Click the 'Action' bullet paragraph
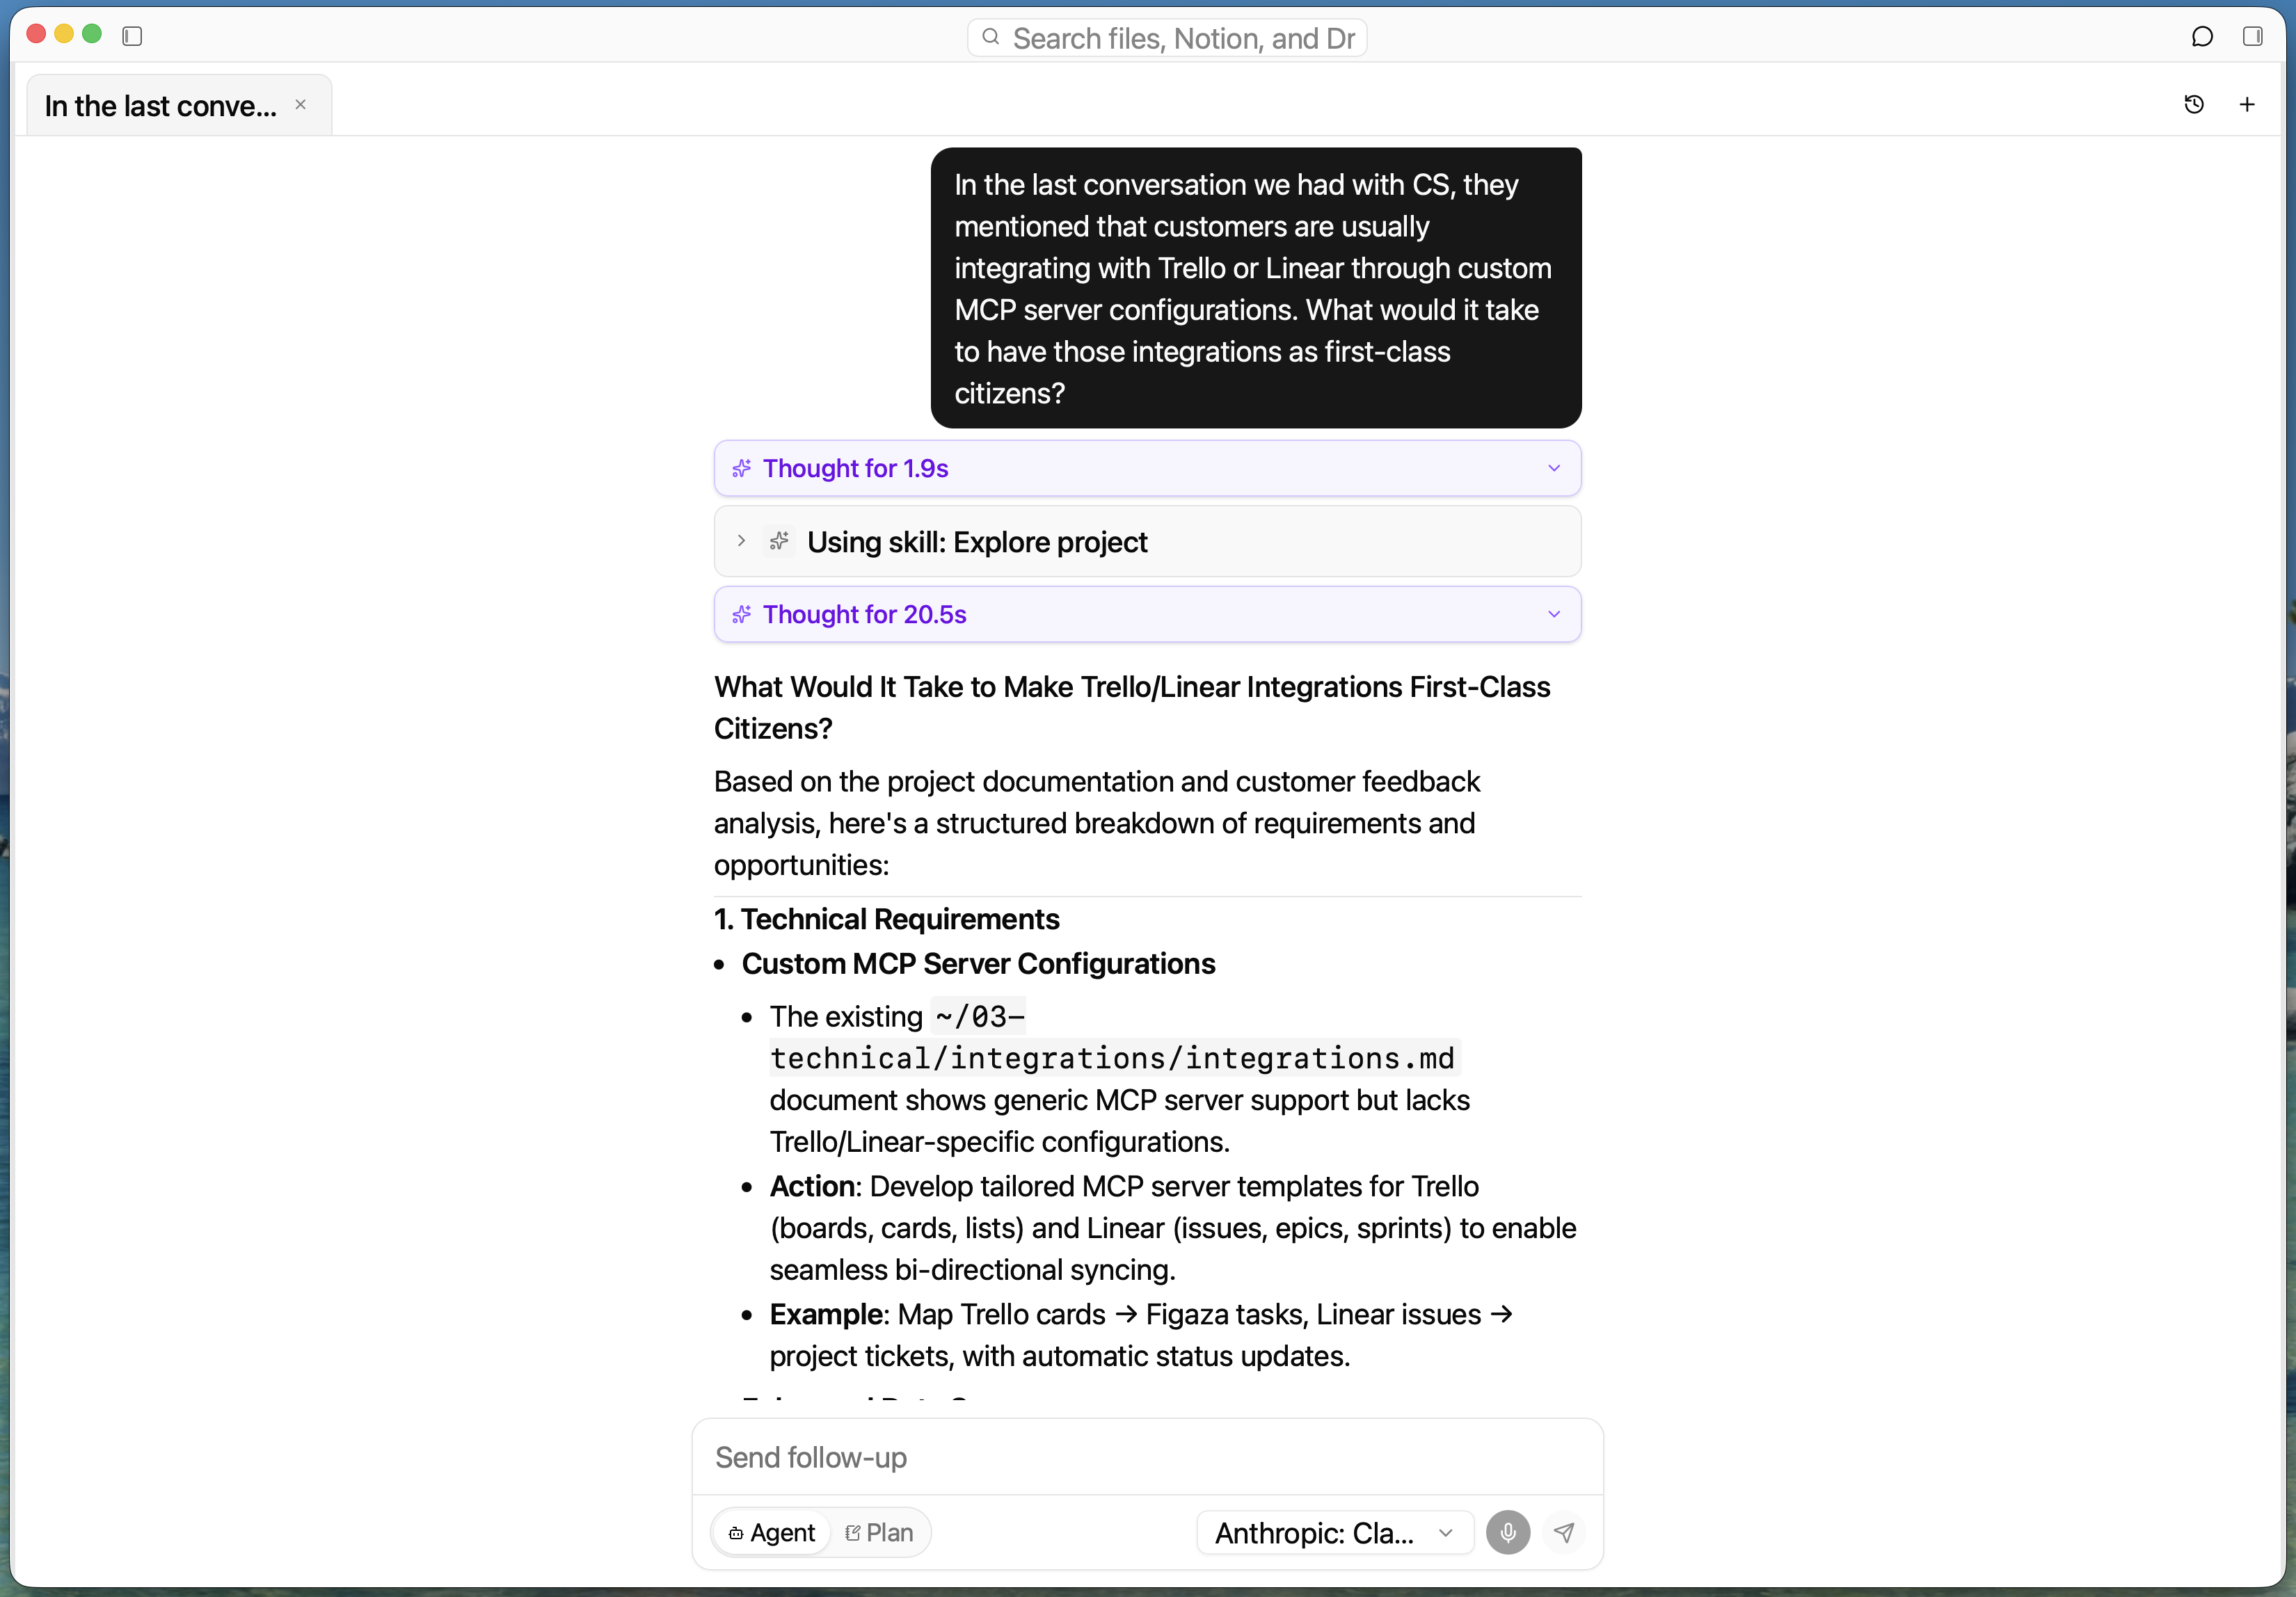Viewport: 2296px width, 1597px height. click(x=1173, y=1228)
